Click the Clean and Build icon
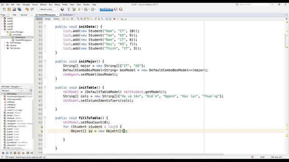289x162 pixels. tap(74, 9)
